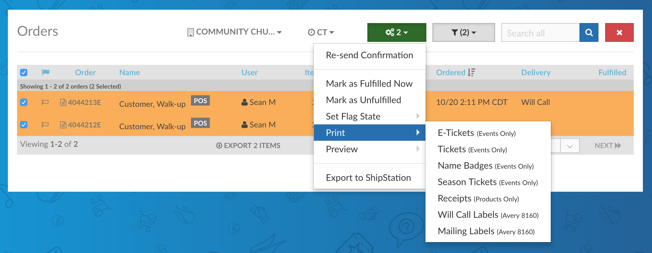Viewport: 652px width, 253px height.
Task: Open document icon for order 4044212E
Action: [x=63, y=125]
